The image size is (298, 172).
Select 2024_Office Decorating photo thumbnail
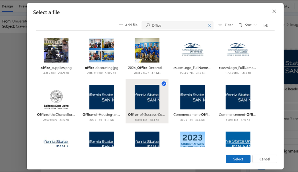(147, 50)
